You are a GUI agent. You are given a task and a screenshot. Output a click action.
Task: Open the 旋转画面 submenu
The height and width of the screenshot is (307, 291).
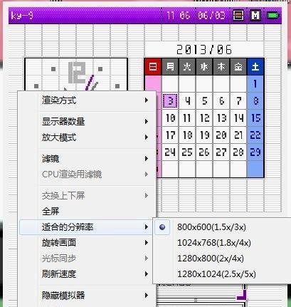click(88, 243)
